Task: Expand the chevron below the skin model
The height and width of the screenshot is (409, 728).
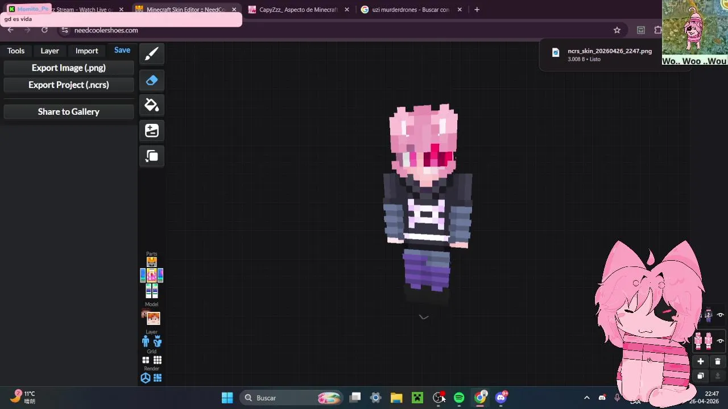Action: pyautogui.click(x=424, y=317)
